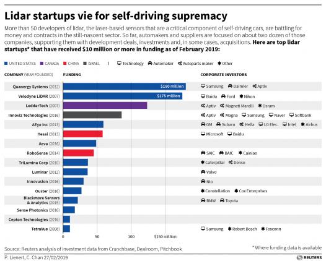This screenshot has width=326, height=261.
Task: Click the Corporate Investors column header
Action: [224, 74]
